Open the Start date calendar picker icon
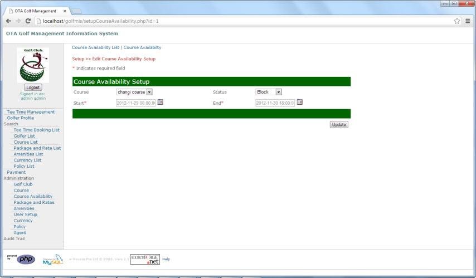 click(161, 103)
